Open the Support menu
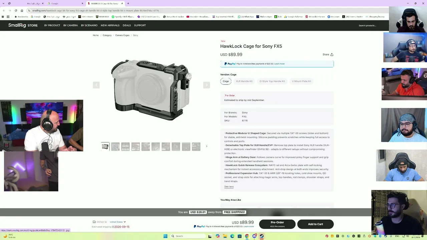 pos(140,25)
